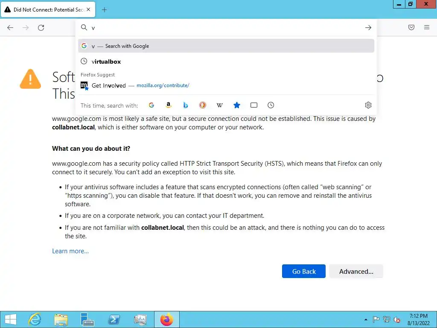Open the Save to Pocket icon
This screenshot has width=437, height=328.
click(x=411, y=27)
